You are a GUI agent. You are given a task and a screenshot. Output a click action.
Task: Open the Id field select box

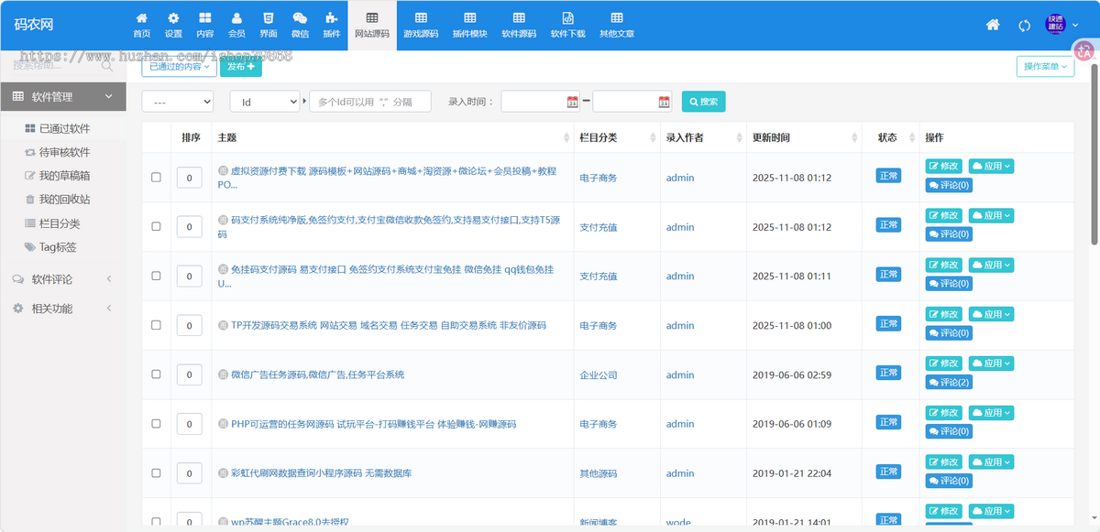tap(265, 102)
